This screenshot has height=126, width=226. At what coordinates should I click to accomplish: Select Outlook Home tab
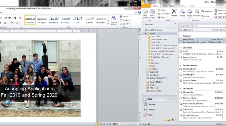[156, 6]
